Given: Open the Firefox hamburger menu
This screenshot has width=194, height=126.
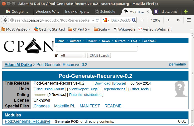Looking at the screenshot, I should 188,20.
